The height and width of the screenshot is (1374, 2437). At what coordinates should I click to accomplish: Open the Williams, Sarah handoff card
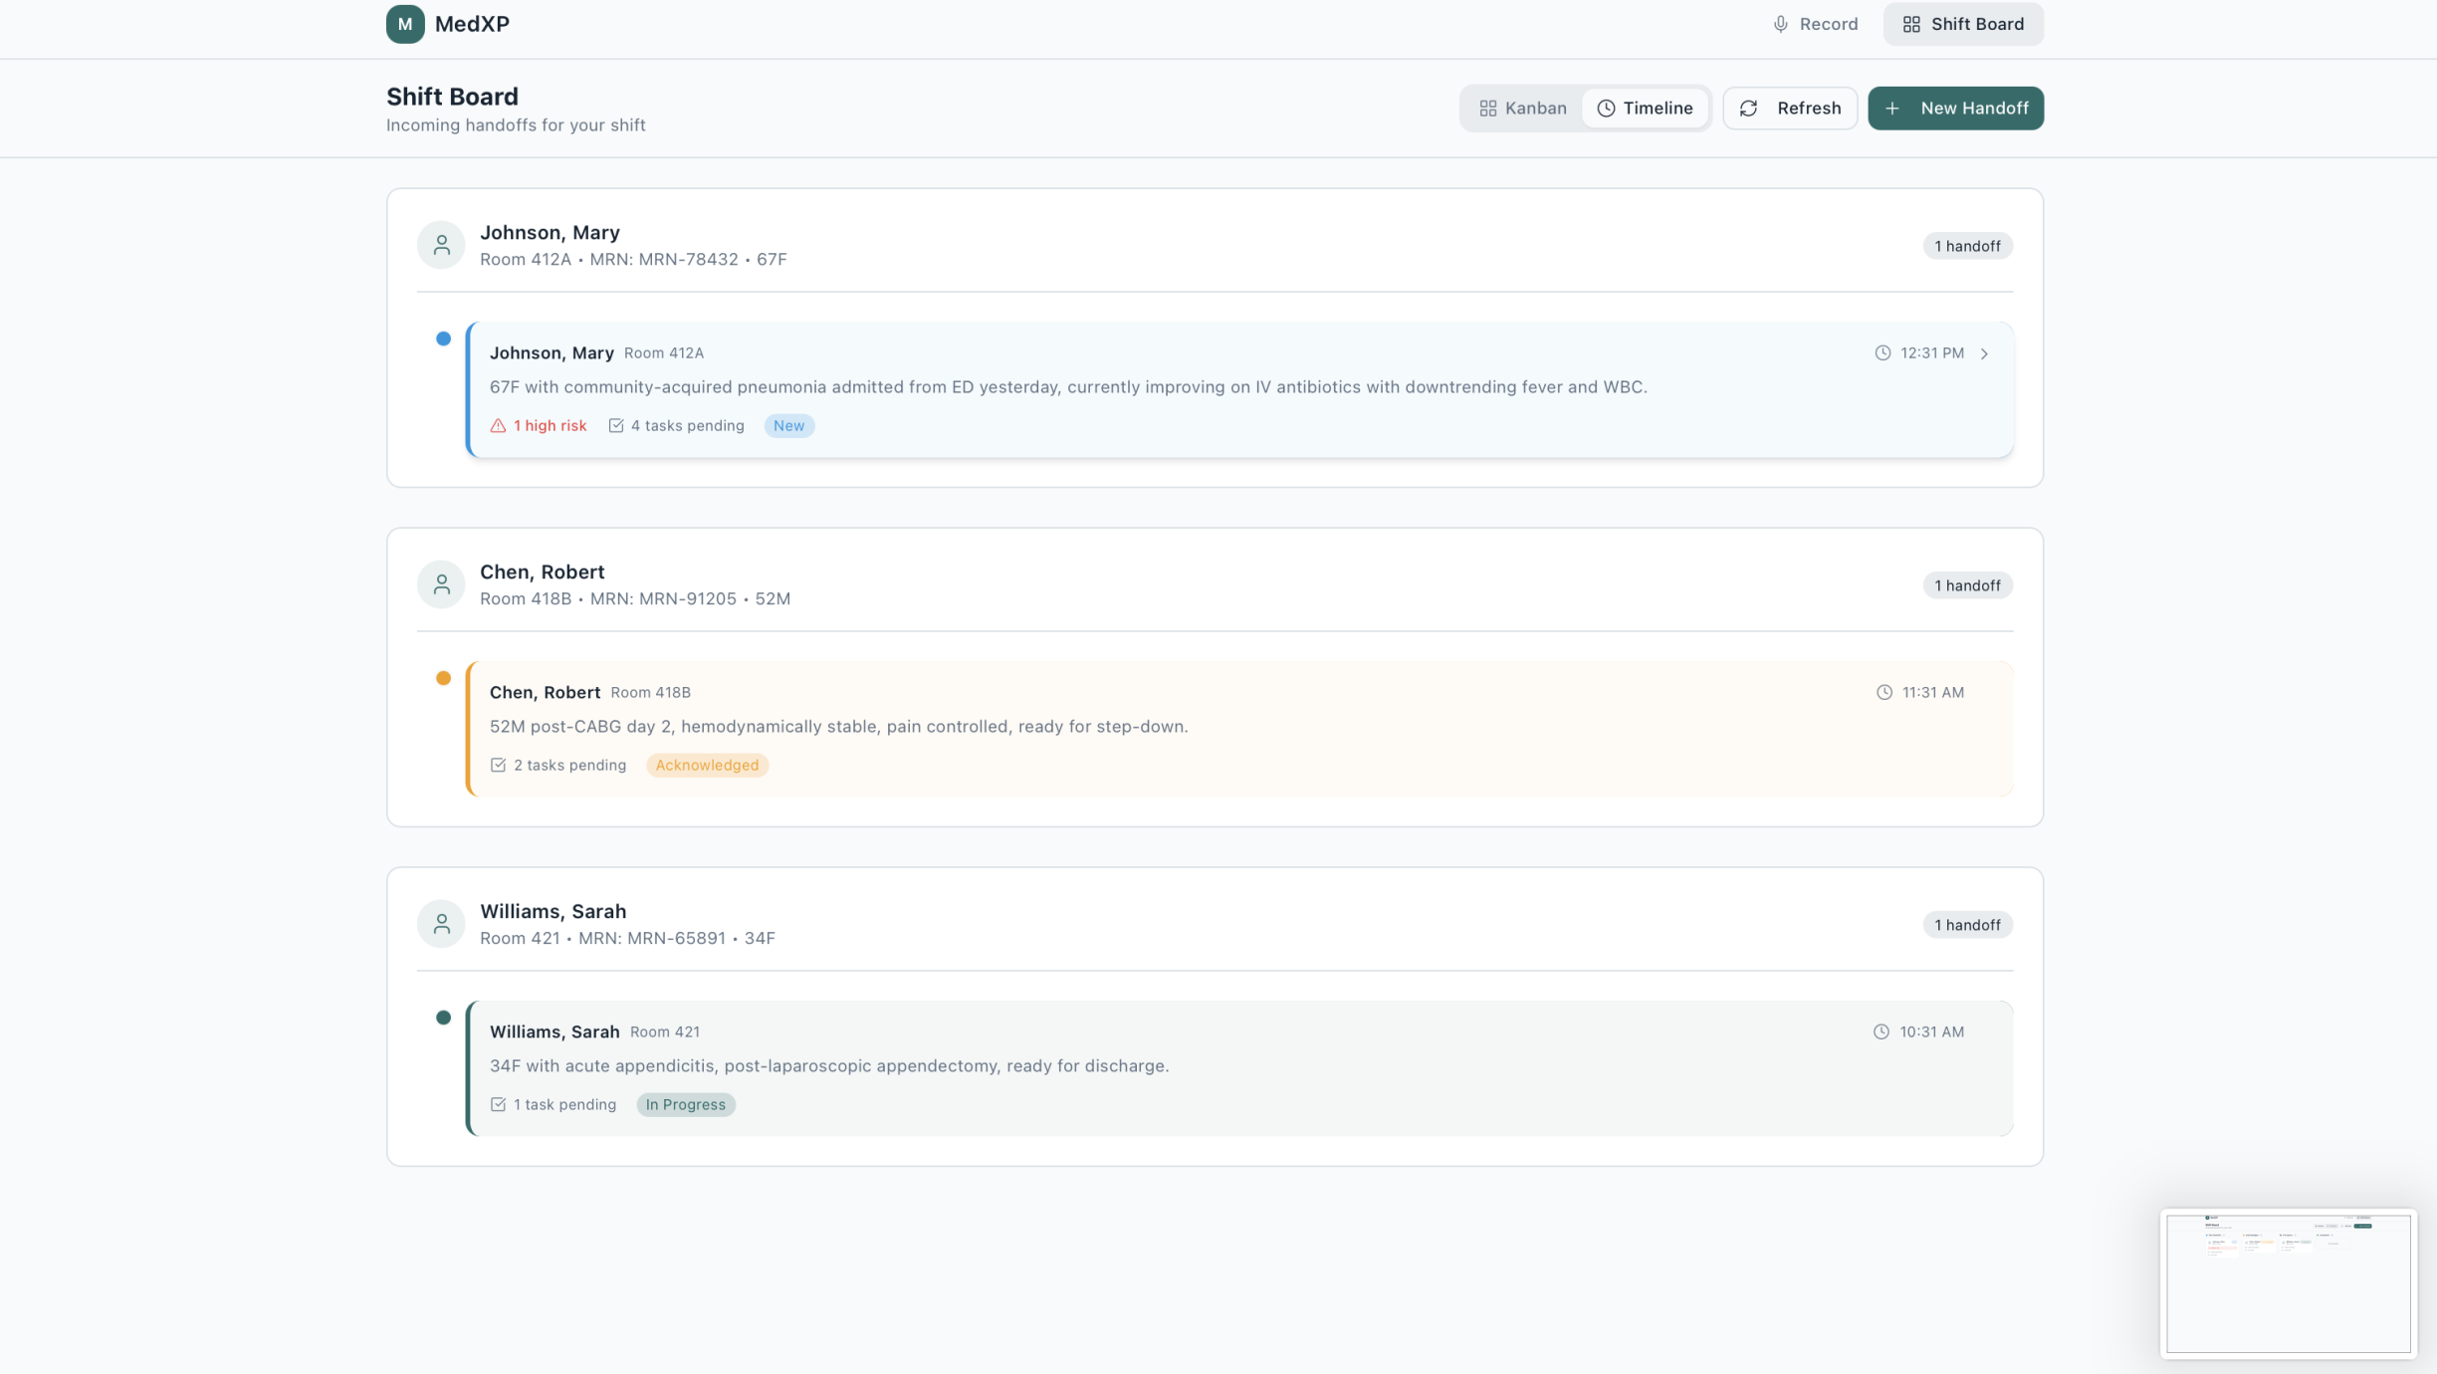pyautogui.click(x=1238, y=1068)
